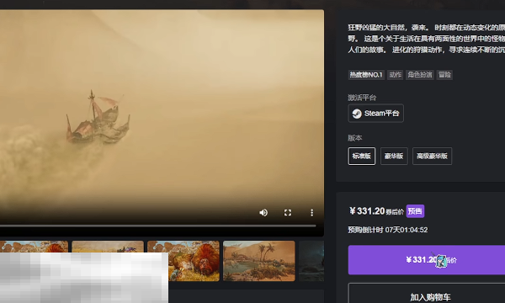
Task: Click the video progress bar
Action: (x=158, y=226)
